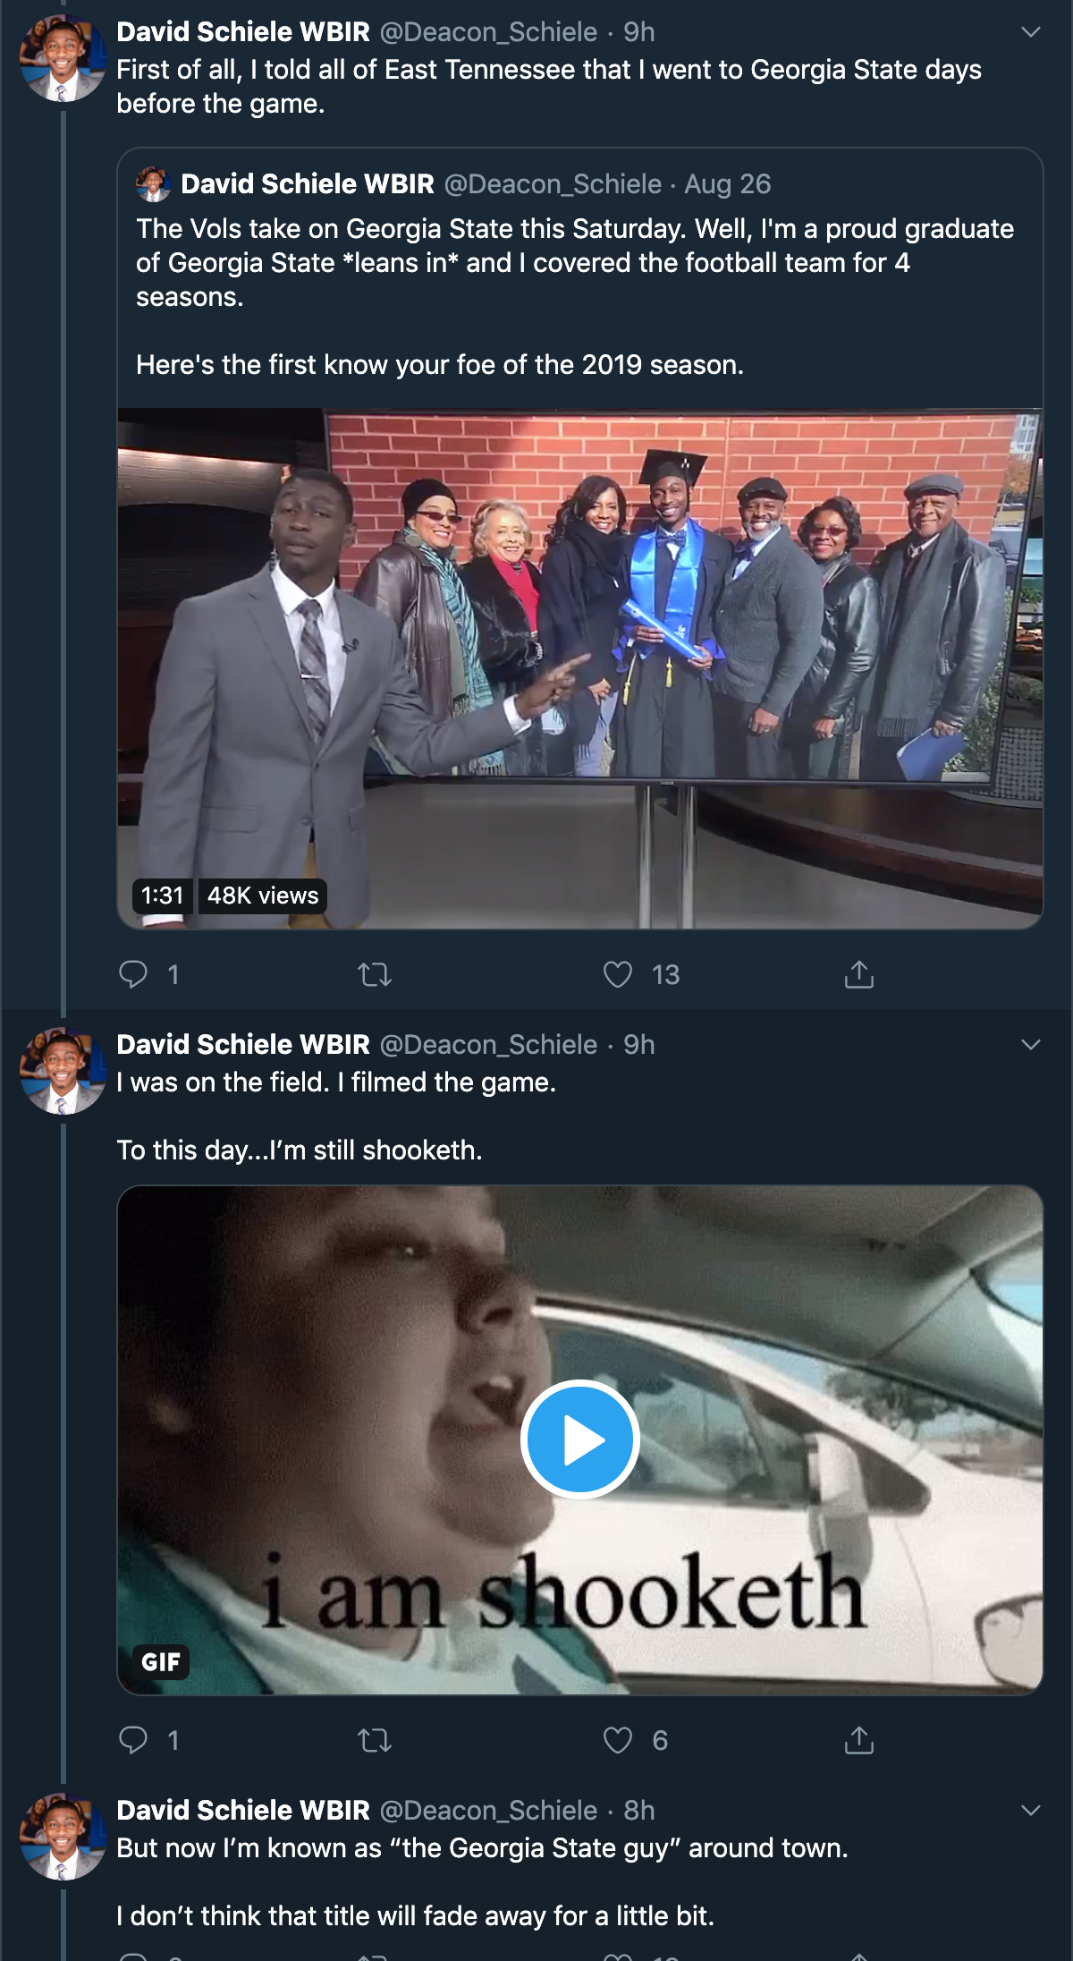Image resolution: width=1073 pixels, height=1961 pixels.
Task: Open the 9h timestamp of first tweet
Action: (x=639, y=32)
